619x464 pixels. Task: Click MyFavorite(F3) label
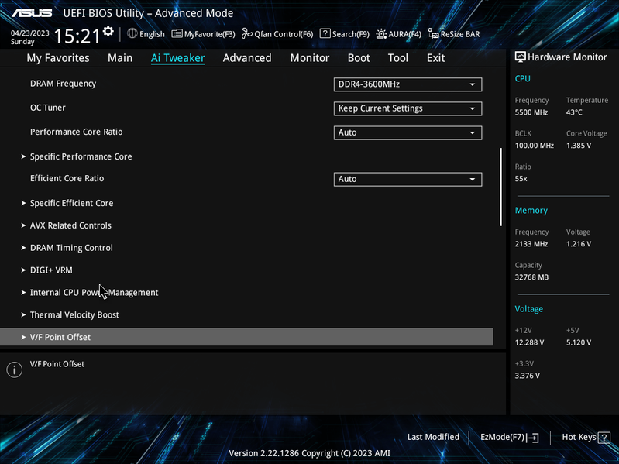210,34
